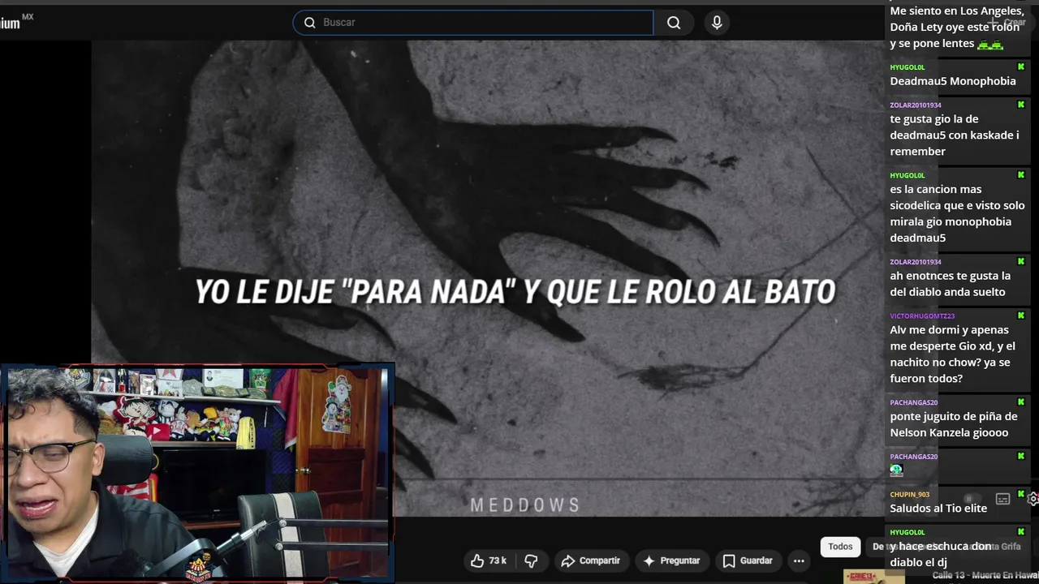Screen dimensions: 1039x584
Task: Click Calle 13 suggested video thumbnail
Action: pyautogui.click(x=874, y=577)
